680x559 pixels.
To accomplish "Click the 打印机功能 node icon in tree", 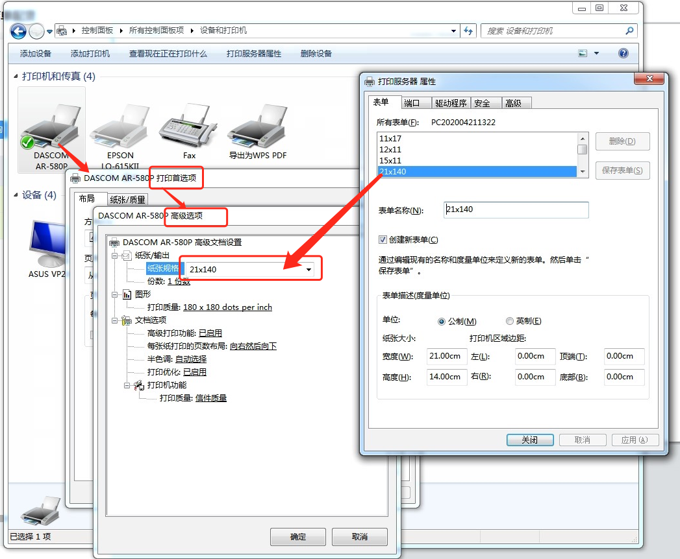I will click(139, 385).
